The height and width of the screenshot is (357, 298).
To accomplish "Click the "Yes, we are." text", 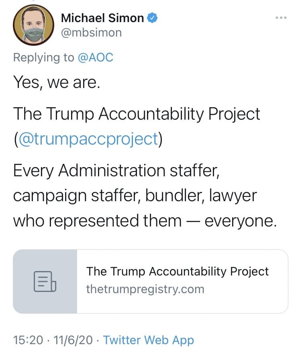I will tap(56, 82).
